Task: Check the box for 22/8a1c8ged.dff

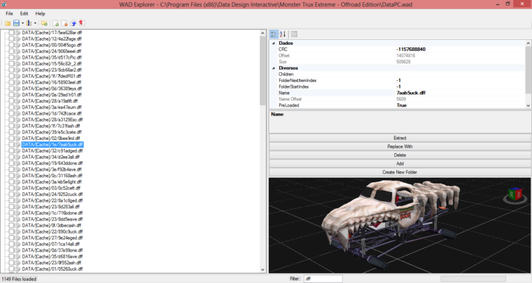Action: click(12, 201)
